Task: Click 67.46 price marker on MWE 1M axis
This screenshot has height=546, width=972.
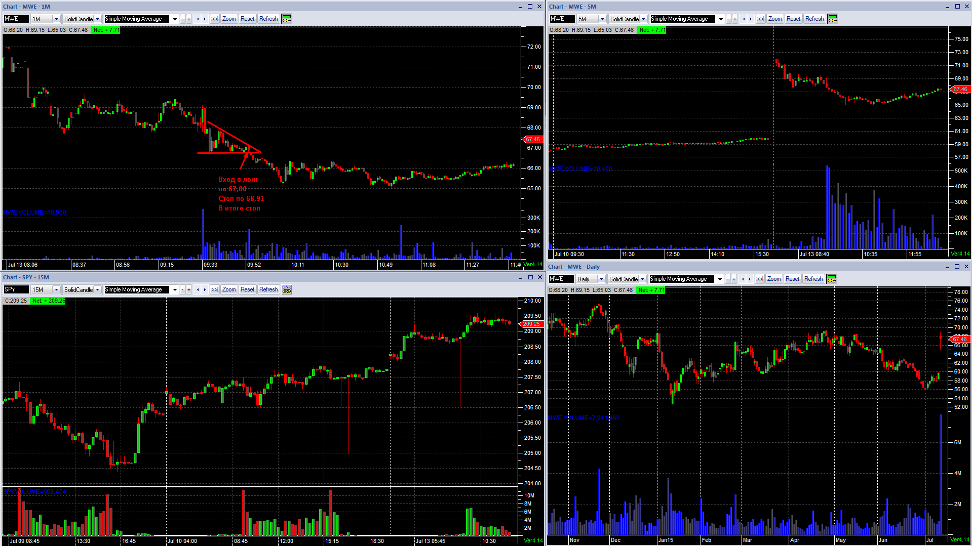Action: point(532,139)
